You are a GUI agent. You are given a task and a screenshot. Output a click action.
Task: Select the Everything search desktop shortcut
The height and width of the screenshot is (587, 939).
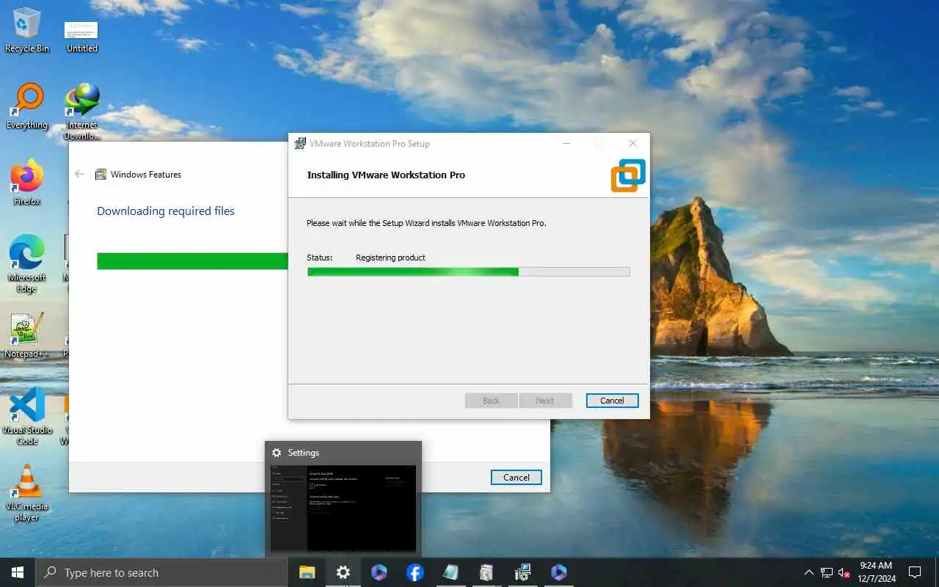pos(27,106)
